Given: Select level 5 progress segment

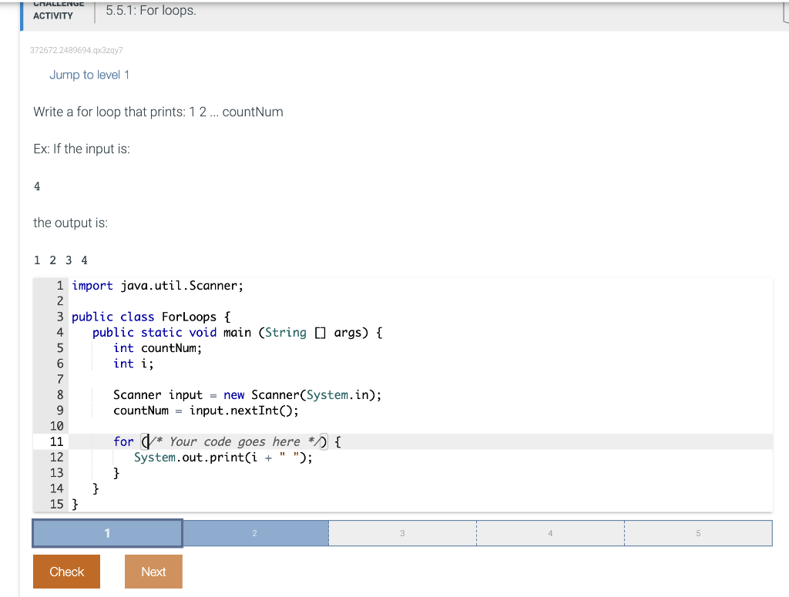Looking at the screenshot, I should [x=697, y=532].
